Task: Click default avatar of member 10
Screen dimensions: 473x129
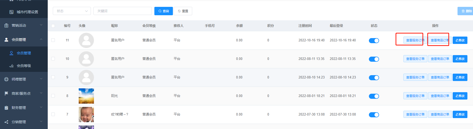Action: pyautogui.click(x=86, y=59)
